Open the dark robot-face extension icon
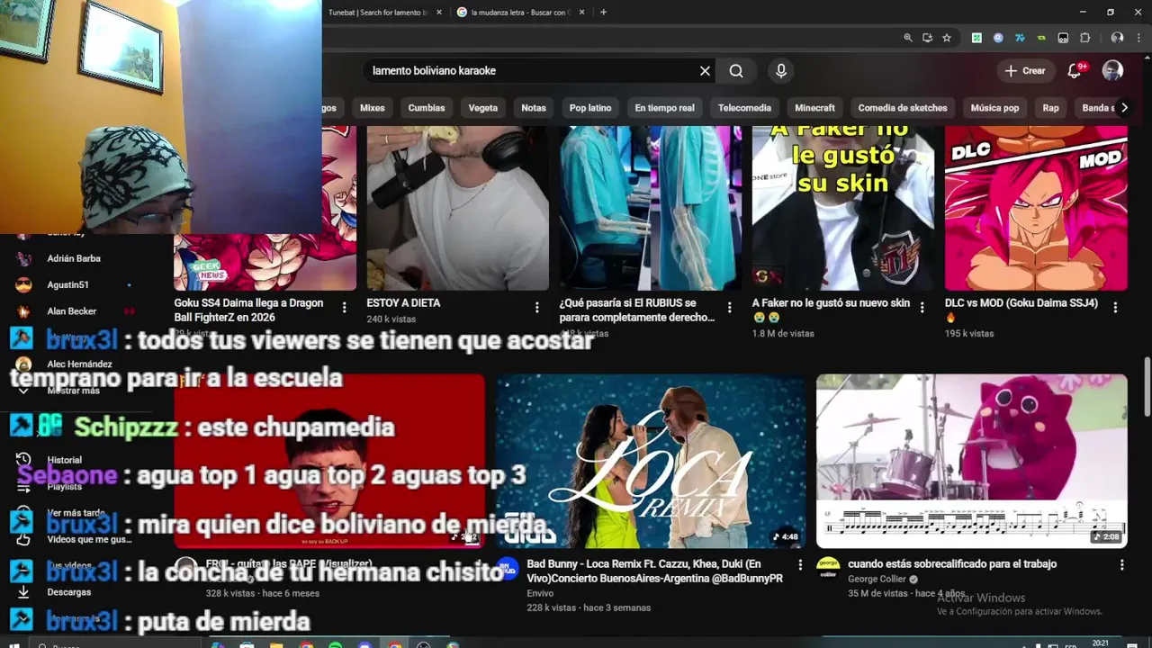The image size is (1152, 648). [x=1063, y=38]
